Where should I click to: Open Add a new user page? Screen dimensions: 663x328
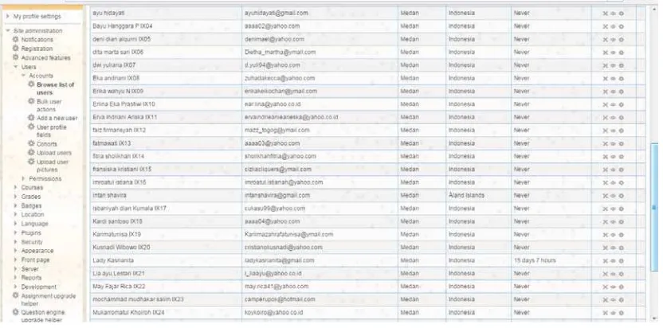(57, 118)
